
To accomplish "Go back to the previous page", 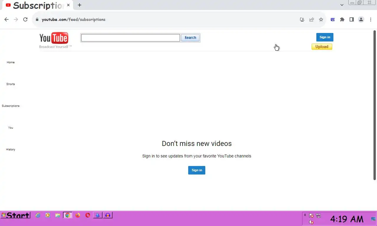I will (6, 19).
